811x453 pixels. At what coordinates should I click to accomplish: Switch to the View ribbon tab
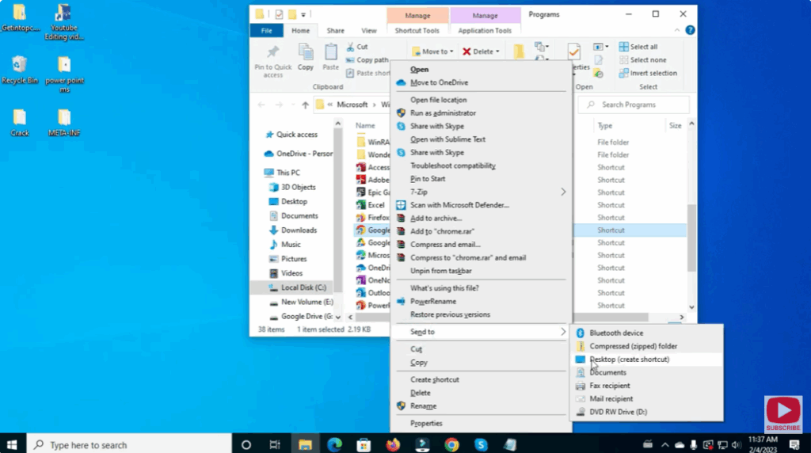click(369, 31)
